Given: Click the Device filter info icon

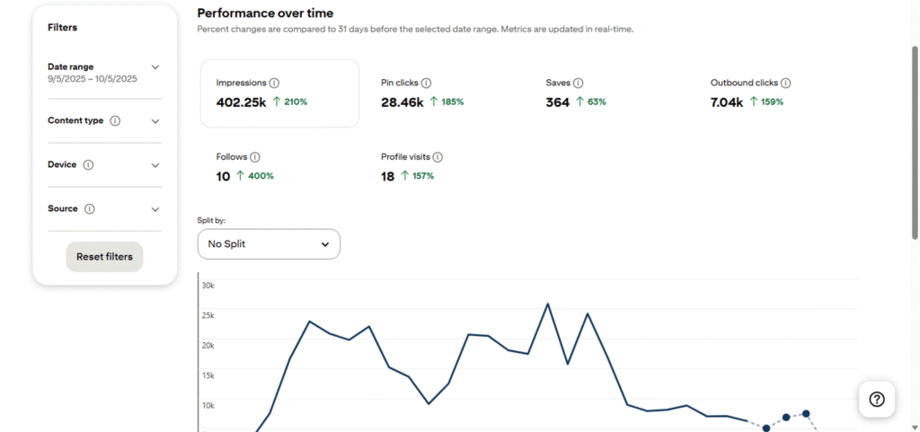Looking at the screenshot, I should (88, 165).
